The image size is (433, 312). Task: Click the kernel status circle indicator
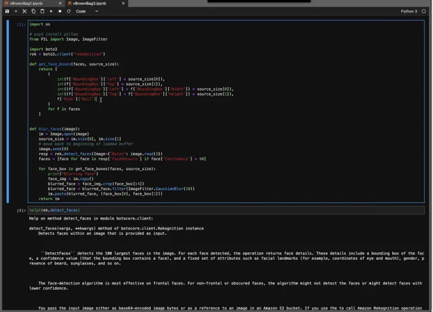coord(424,11)
